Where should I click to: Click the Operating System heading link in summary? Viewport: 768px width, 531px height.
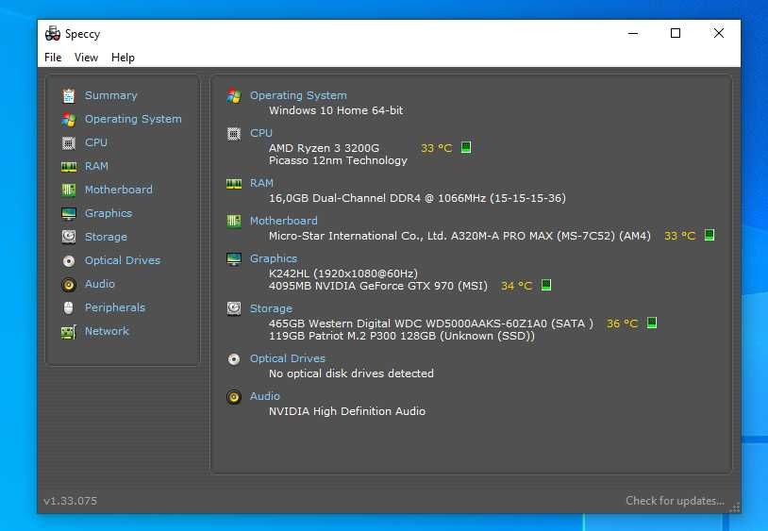click(298, 95)
